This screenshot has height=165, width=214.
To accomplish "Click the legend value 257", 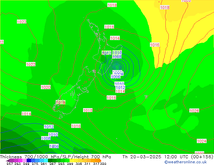I will (10, 164).
